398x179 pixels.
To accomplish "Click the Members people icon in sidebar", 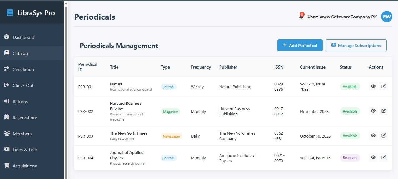I will (x=7, y=133).
